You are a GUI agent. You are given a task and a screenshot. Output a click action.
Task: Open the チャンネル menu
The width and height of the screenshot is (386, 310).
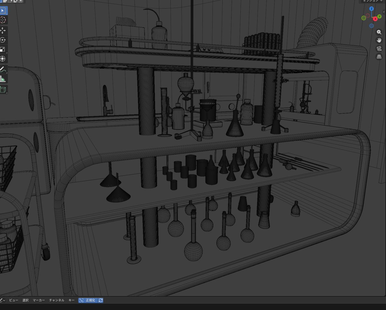coord(57,300)
